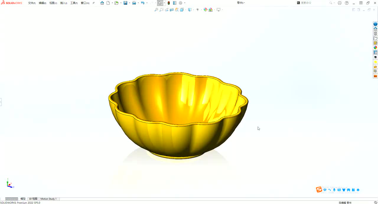Print using the printer icon
The height and width of the screenshot is (204, 378).
[134, 3]
